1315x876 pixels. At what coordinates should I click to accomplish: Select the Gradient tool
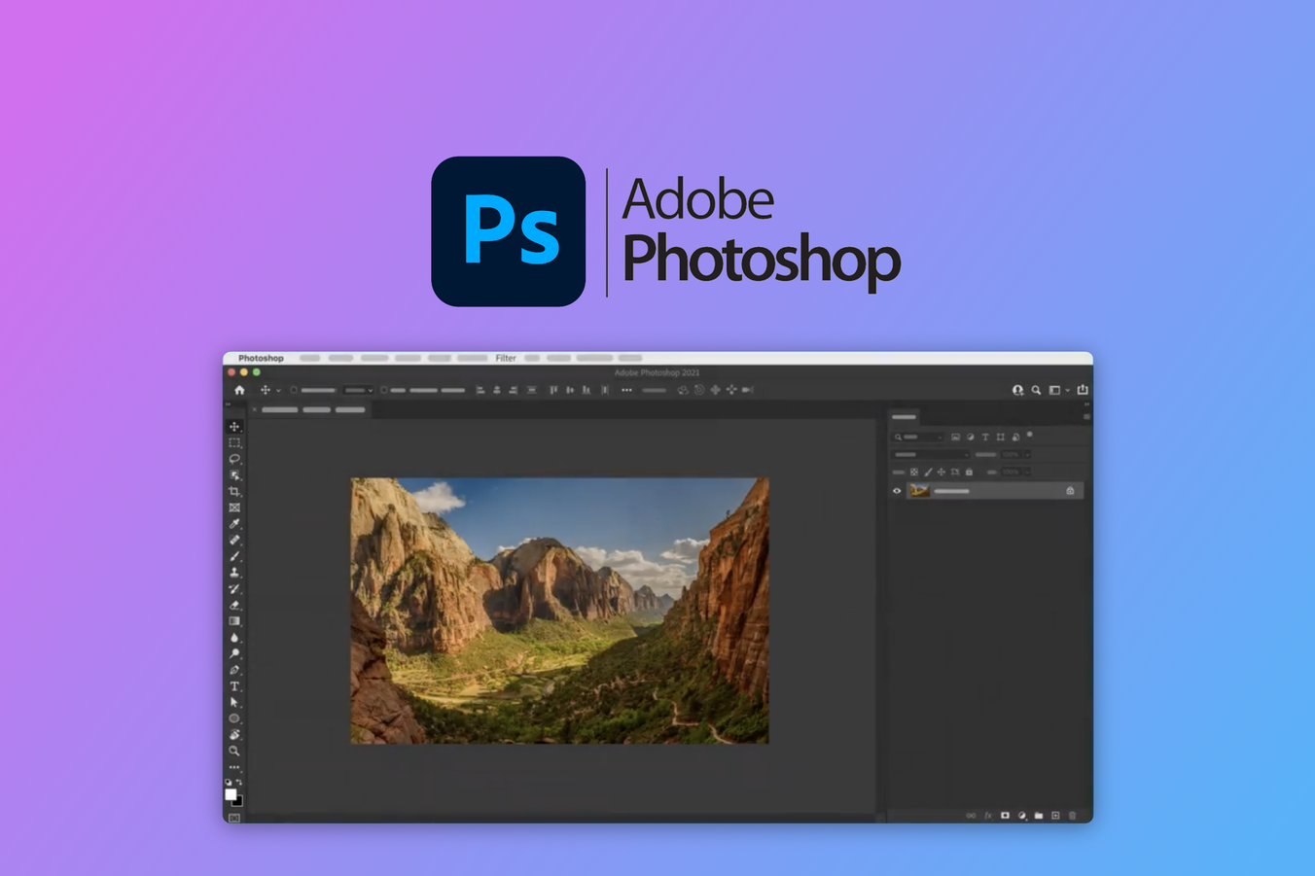[x=234, y=621]
